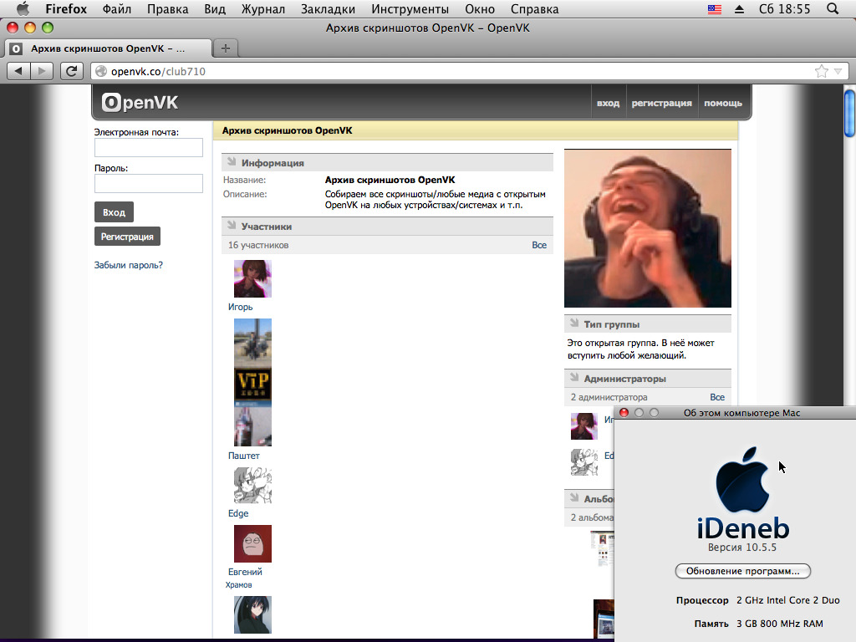Collapse the Альбомы section arrow

[x=573, y=498]
